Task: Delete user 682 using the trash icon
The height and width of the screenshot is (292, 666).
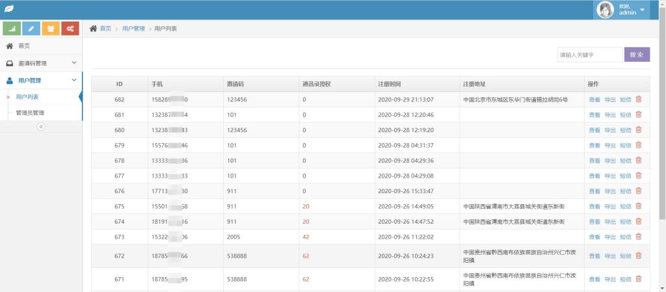Action: [638, 100]
